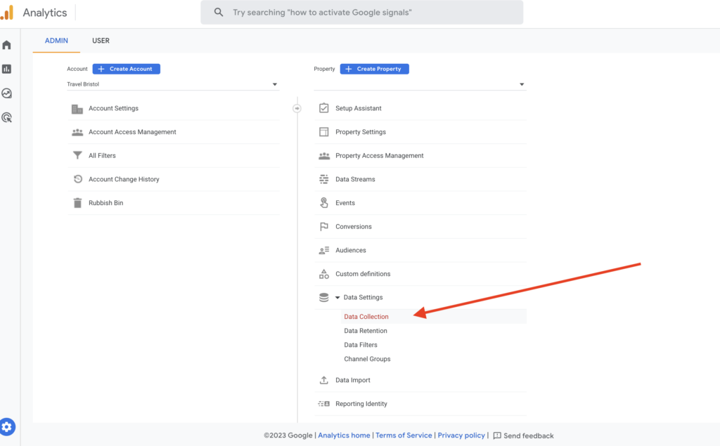The width and height of the screenshot is (720, 446).
Task: Switch to the ADMIN tab
Action: [x=56, y=40]
